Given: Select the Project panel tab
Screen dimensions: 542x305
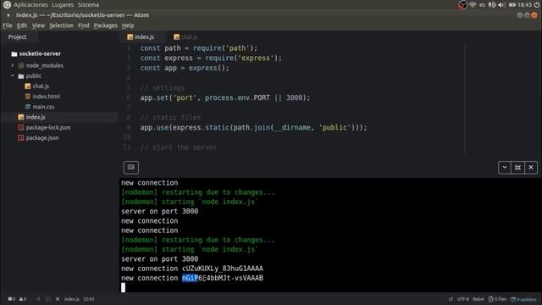Looking at the screenshot, I should (x=17, y=37).
